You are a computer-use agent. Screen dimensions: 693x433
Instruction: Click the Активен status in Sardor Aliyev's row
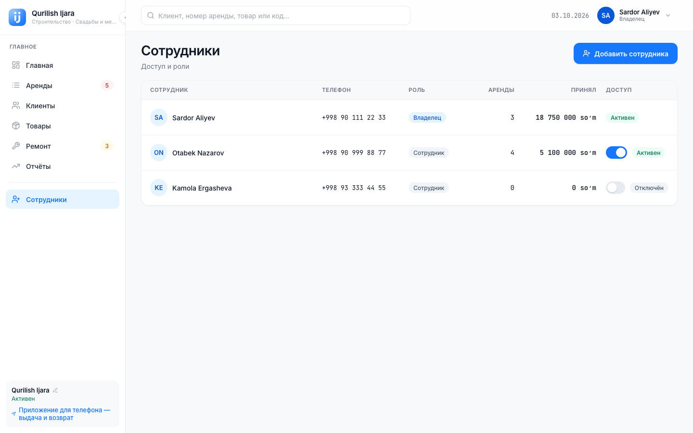[622, 117]
